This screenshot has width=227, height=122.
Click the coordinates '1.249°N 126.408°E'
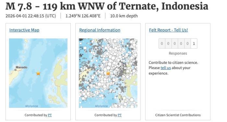tap(83, 16)
